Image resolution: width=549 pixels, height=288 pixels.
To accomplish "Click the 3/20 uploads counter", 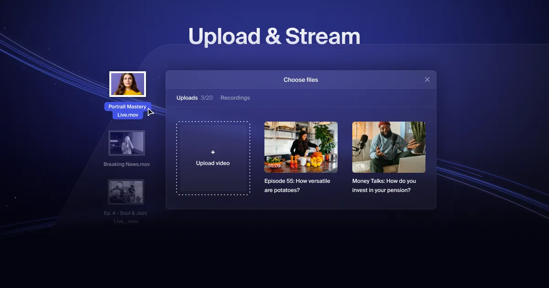I will tap(207, 98).
